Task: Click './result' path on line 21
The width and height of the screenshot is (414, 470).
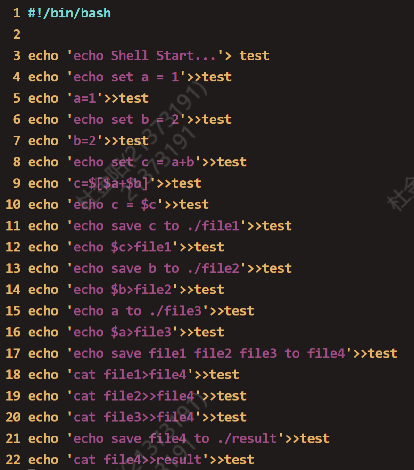Action: pos(247,438)
